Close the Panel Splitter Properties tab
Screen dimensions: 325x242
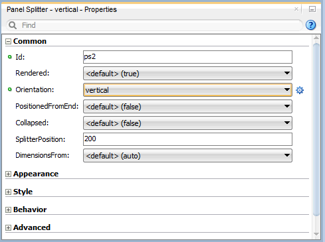pos(296,9)
